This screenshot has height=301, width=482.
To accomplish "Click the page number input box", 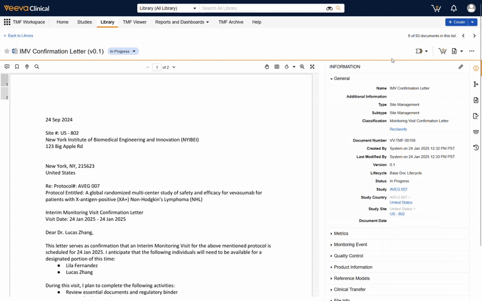I will (157, 67).
